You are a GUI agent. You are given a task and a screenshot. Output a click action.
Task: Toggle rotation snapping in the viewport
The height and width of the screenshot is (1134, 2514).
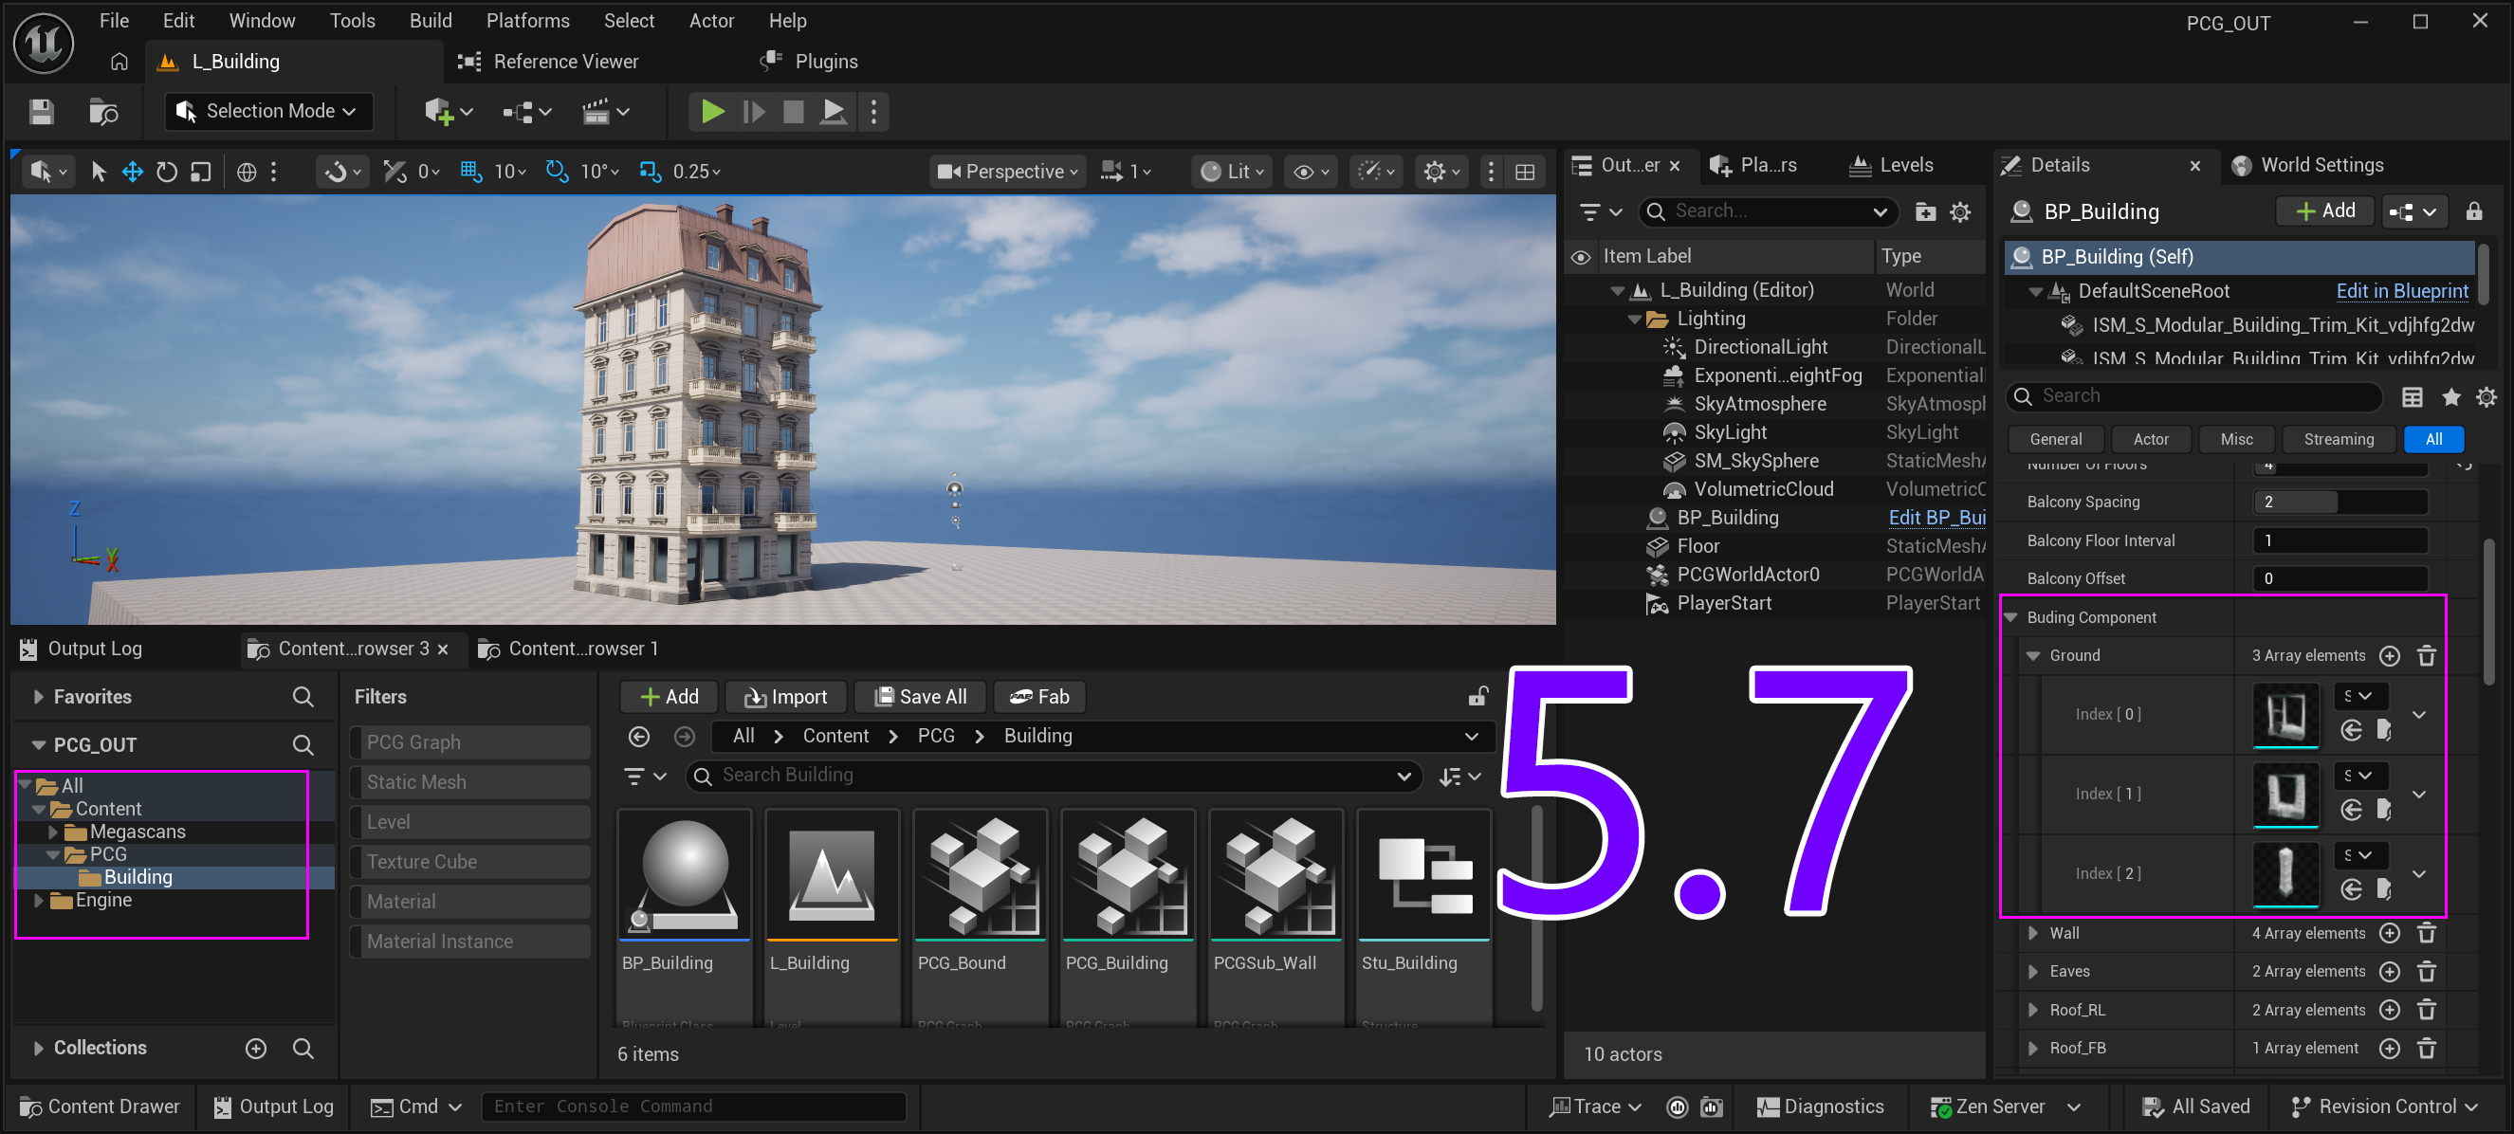557,172
